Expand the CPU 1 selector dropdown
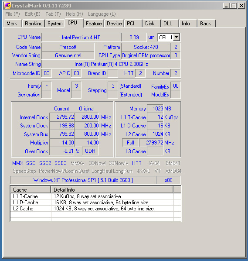Image resolution: width=248 pixels, height=261 pixels. (x=177, y=37)
